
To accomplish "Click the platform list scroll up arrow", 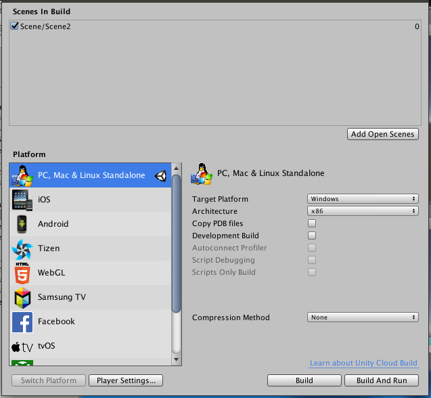I will (x=176, y=168).
